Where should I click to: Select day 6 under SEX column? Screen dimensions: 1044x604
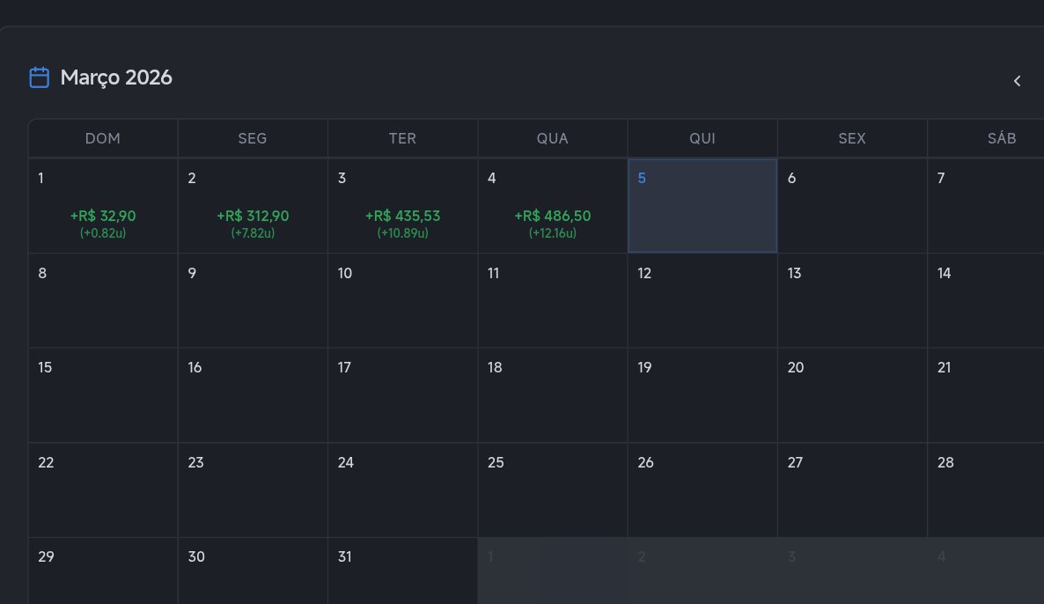tap(852, 206)
